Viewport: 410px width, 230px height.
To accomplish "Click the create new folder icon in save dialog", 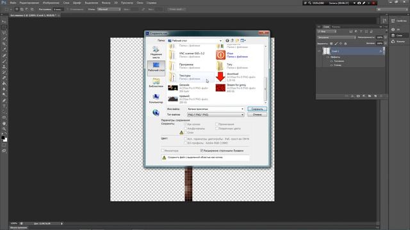I will coord(237,40).
